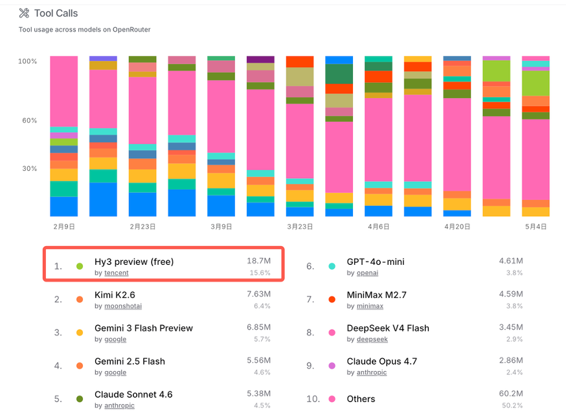Click the chart bar above 3月9日
566x417 pixels.
[221, 136]
